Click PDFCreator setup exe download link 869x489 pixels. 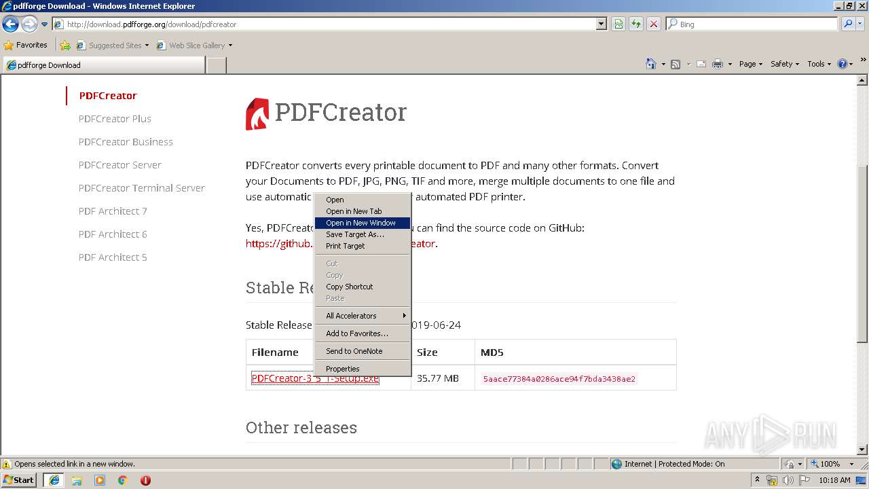[315, 378]
